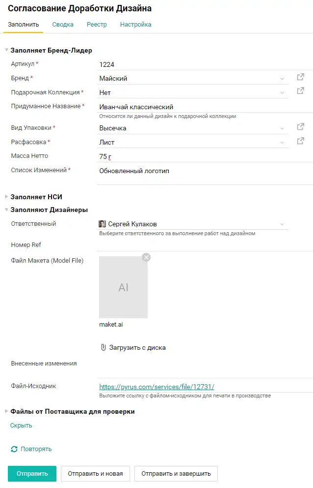Expand the Заполняет НСИ section
This screenshot has width=313, height=488.
pyautogui.click(x=6, y=197)
